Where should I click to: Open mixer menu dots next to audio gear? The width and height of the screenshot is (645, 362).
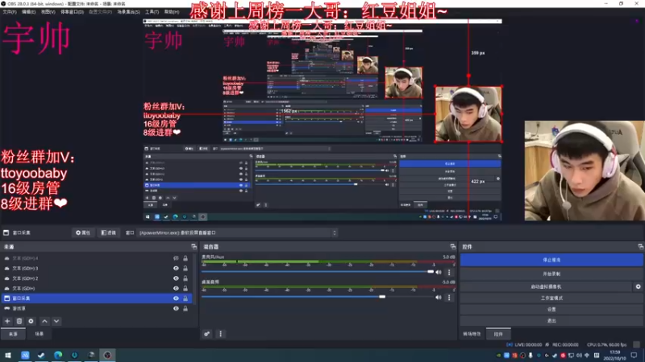(x=220, y=334)
